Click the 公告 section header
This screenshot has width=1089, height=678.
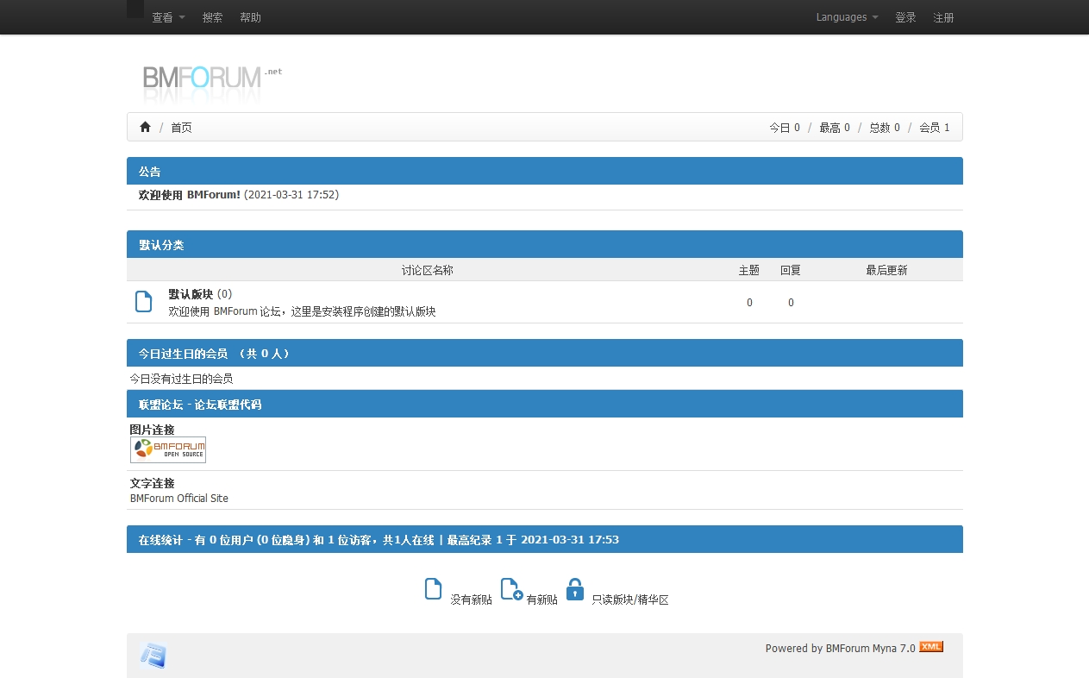click(x=545, y=171)
